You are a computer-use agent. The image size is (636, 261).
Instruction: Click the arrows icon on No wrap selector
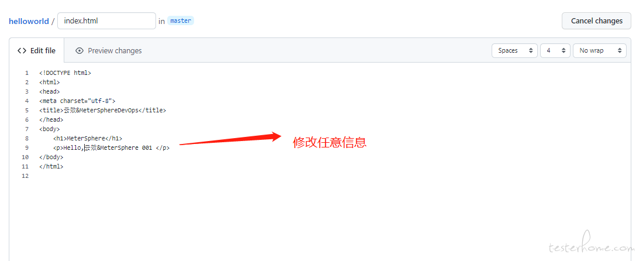(x=620, y=51)
